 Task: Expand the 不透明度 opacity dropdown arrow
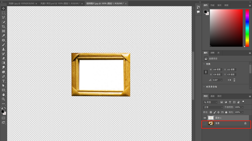pos(242,107)
